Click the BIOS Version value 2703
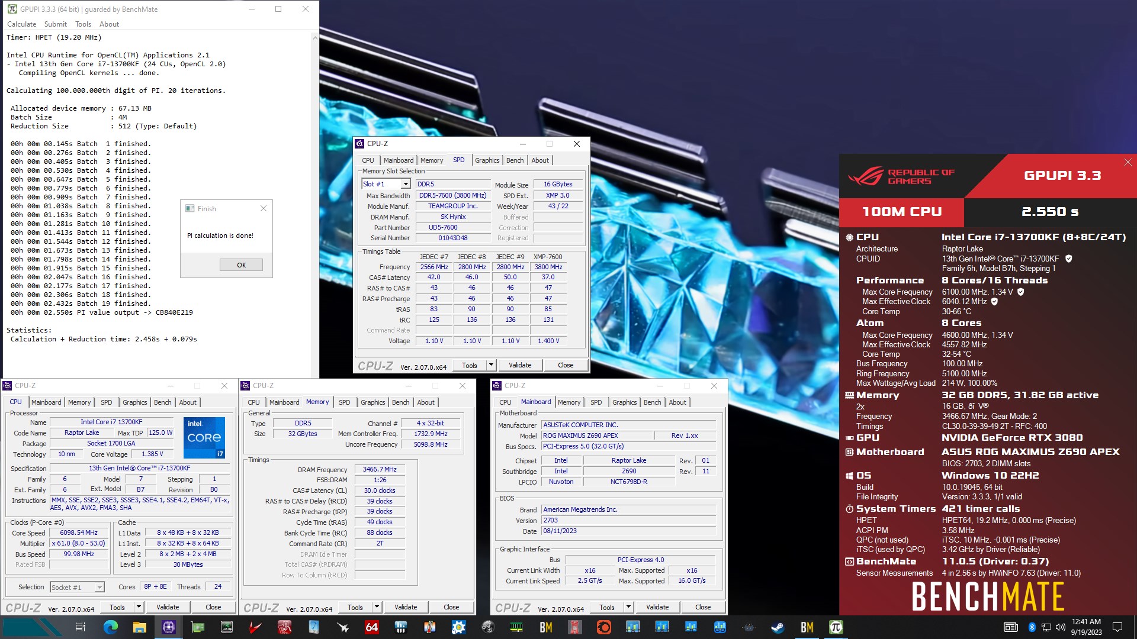 click(628, 520)
